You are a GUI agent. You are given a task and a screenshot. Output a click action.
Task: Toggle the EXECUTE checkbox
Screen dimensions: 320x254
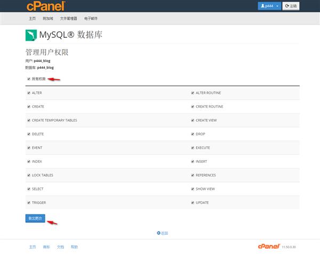[193, 148]
